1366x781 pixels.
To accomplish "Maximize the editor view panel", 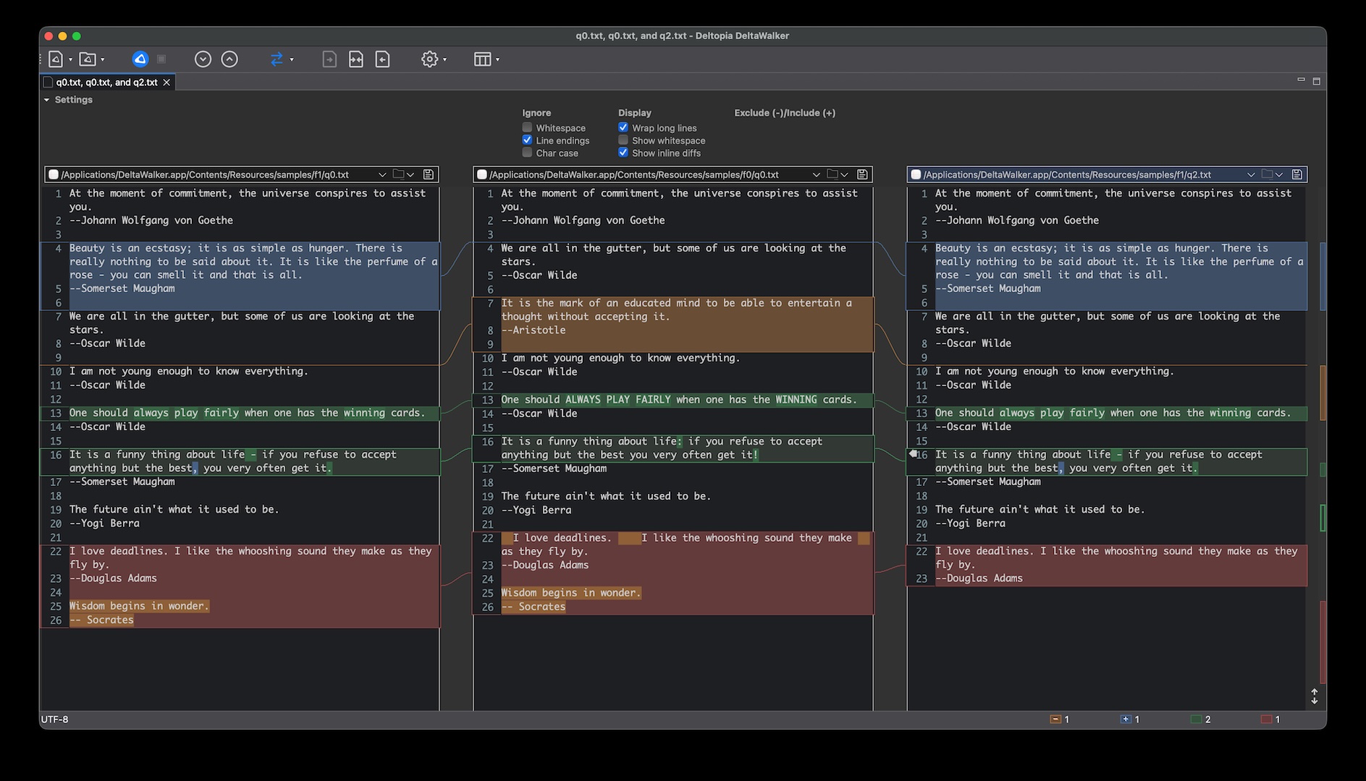I will coord(1316,81).
